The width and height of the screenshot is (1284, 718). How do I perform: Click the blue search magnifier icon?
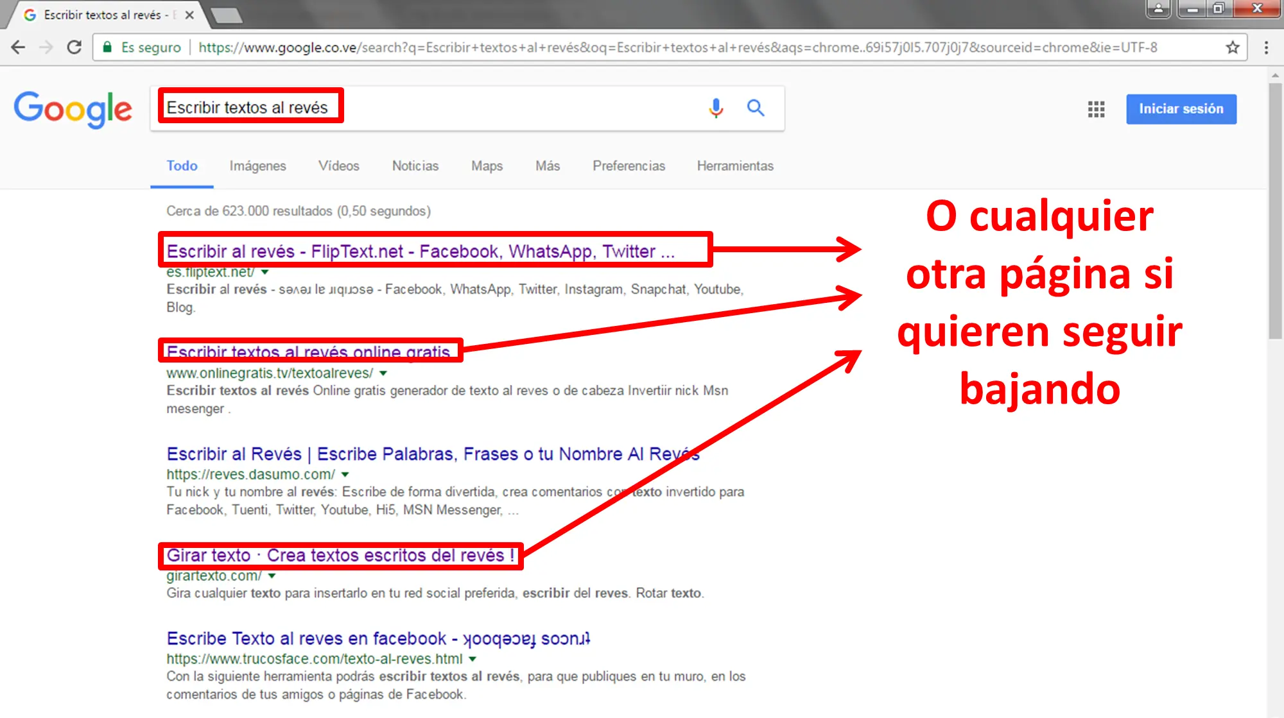756,108
